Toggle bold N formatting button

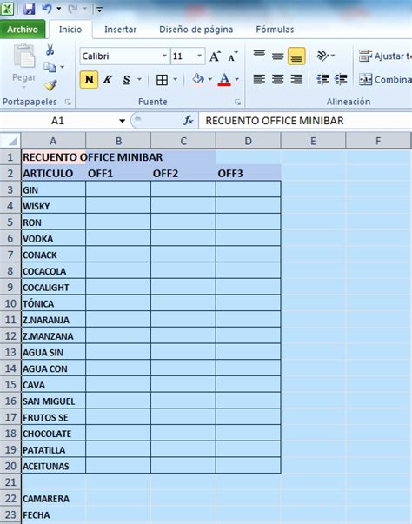point(89,80)
